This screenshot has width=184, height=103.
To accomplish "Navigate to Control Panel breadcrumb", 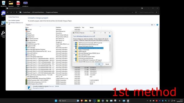I will point(27,12).
